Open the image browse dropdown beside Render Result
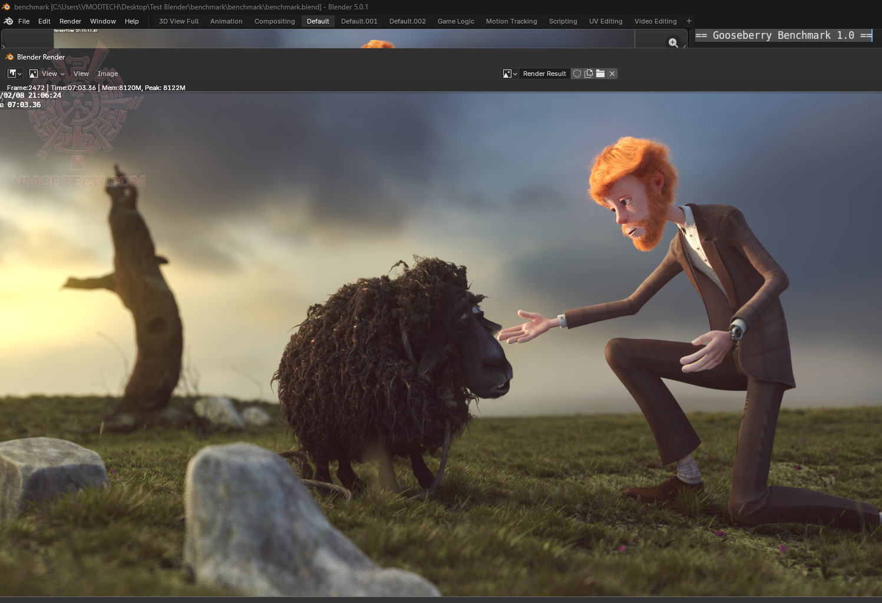Image resolution: width=882 pixels, height=603 pixels. [510, 74]
